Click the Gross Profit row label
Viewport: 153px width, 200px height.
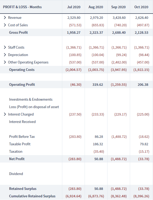(x=18, y=32)
